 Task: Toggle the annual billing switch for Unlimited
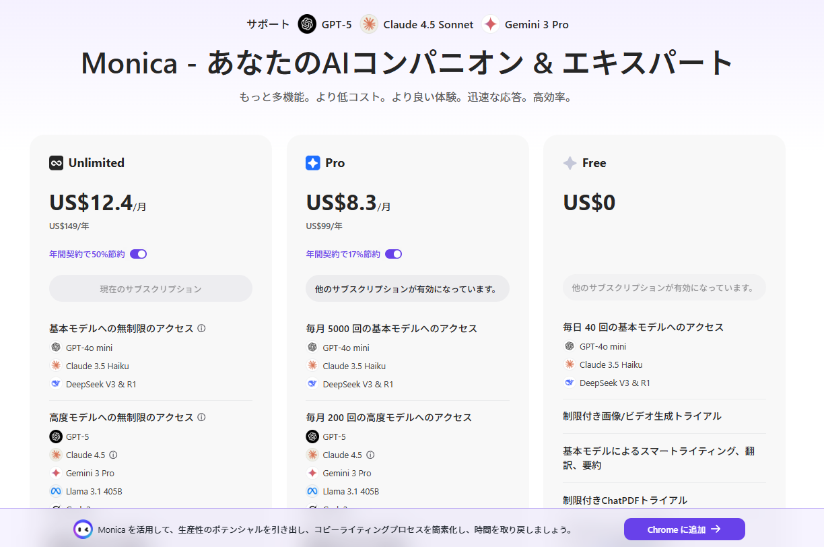pos(138,254)
